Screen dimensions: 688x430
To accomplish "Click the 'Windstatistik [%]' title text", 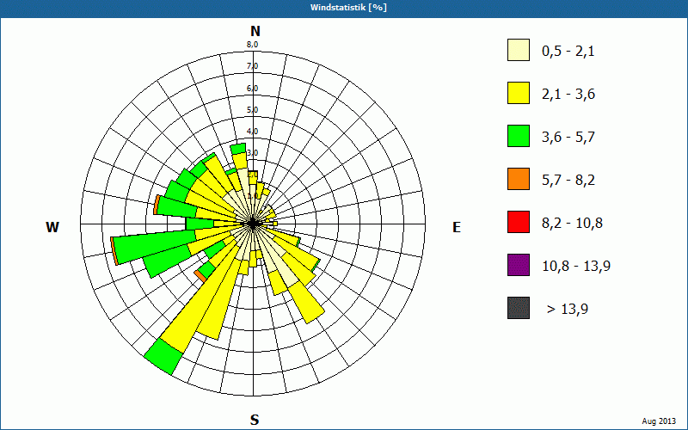I will (x=349, y=8).
